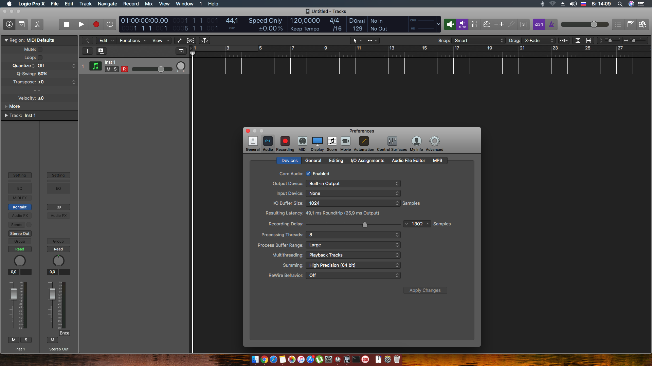
Task: Start playback with the Play button
Action: coord(81,24)
